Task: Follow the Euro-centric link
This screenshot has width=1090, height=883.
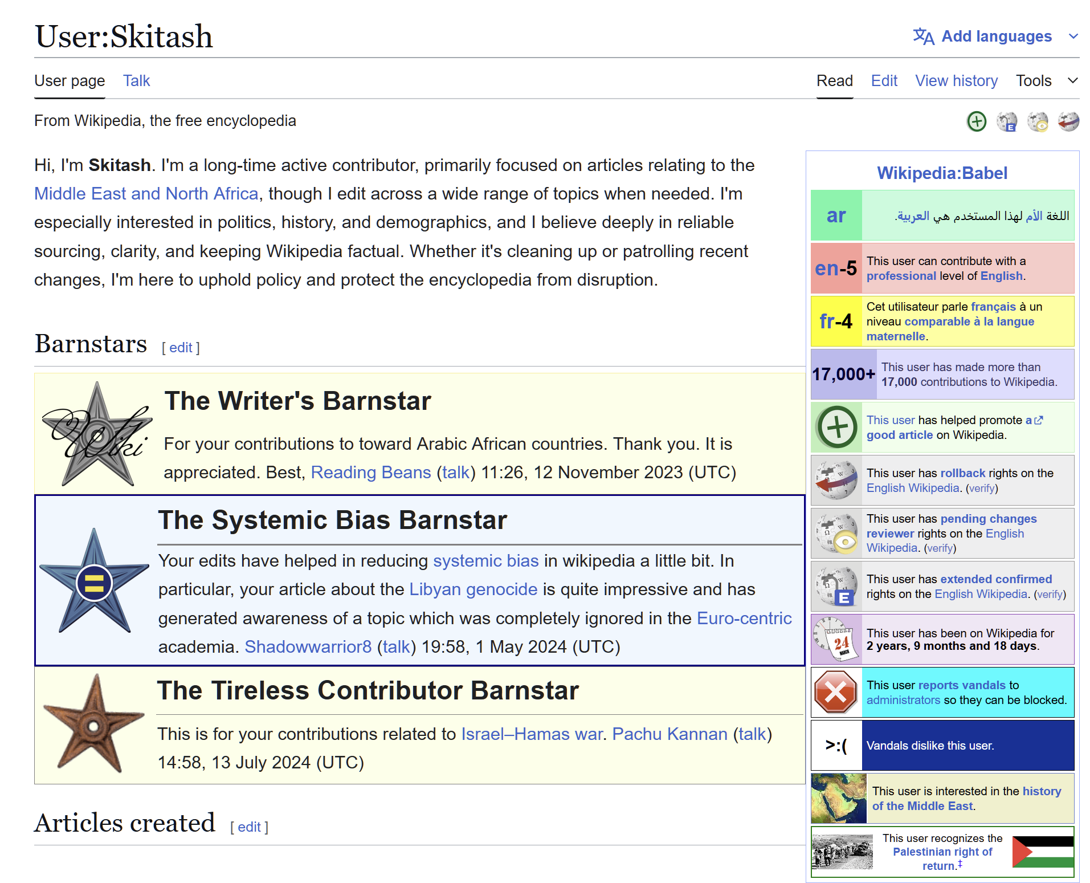Action: (744, 618)
